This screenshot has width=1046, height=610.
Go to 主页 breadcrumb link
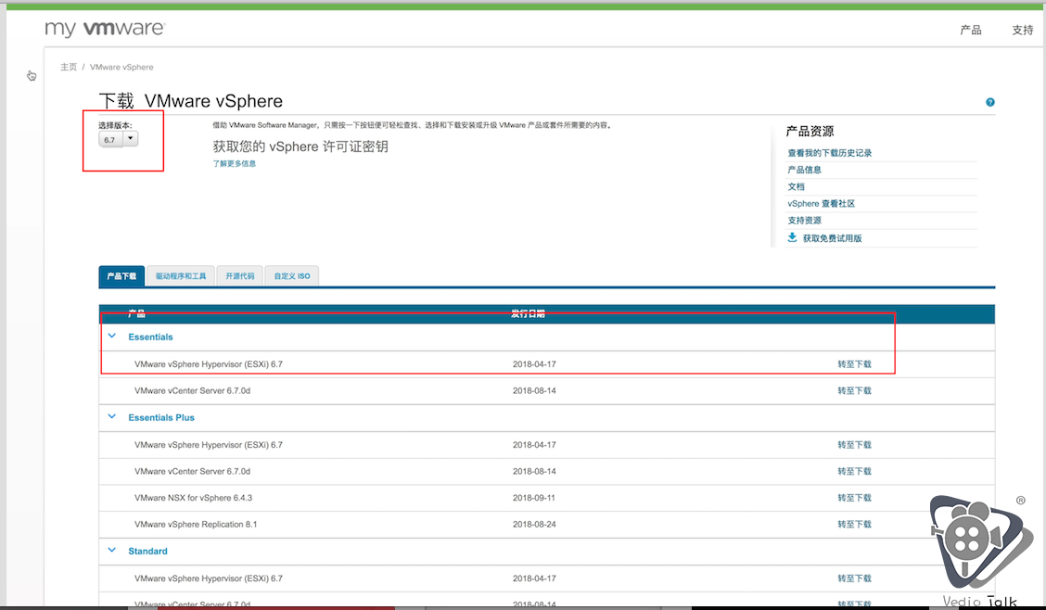click(x=69, y=68)
